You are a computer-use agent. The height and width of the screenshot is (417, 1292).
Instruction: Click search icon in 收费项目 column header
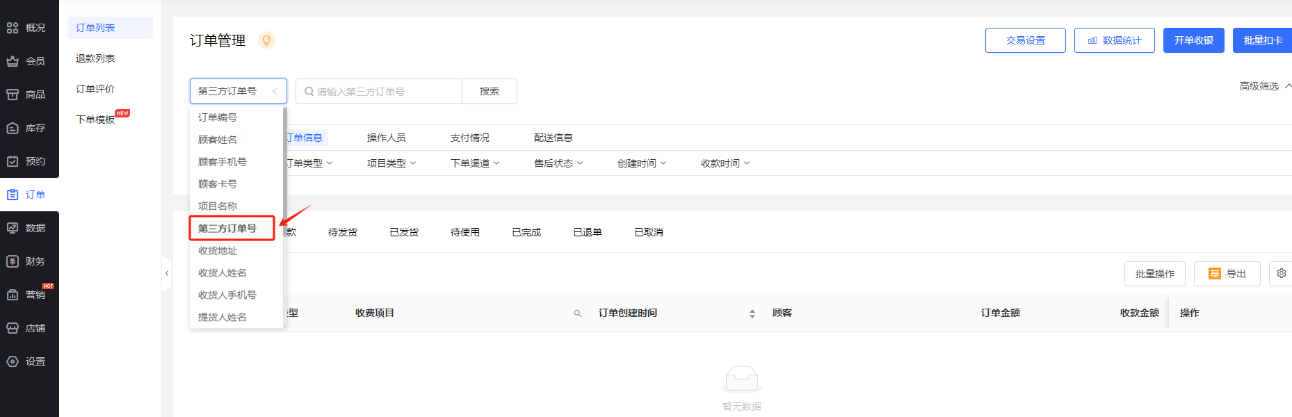[x=577, y=313]
